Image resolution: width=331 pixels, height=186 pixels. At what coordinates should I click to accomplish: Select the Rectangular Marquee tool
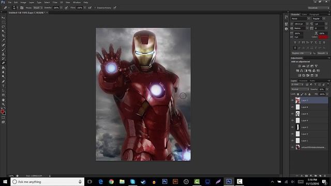coord(3,22)
